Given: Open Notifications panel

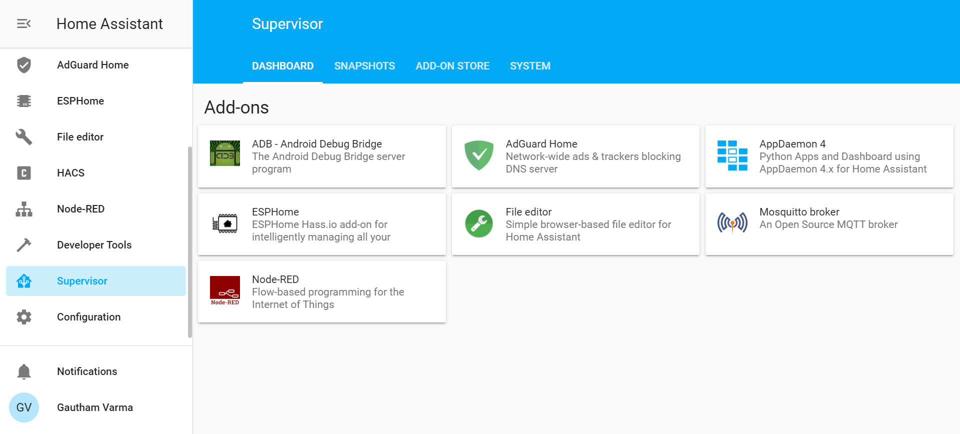Looking at the screenshot, I should pos(96,371).
